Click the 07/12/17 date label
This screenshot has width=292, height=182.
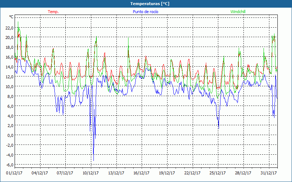click(x=65, y=173)
